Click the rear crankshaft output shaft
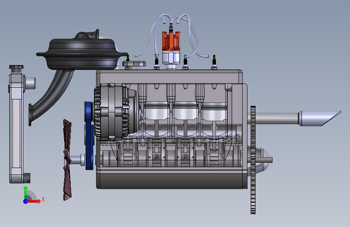 click(264, 160)
